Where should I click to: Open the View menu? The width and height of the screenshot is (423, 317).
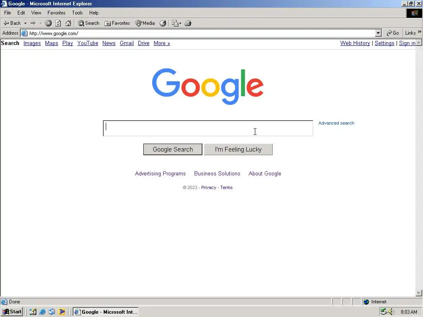click(x=36, y=13)
